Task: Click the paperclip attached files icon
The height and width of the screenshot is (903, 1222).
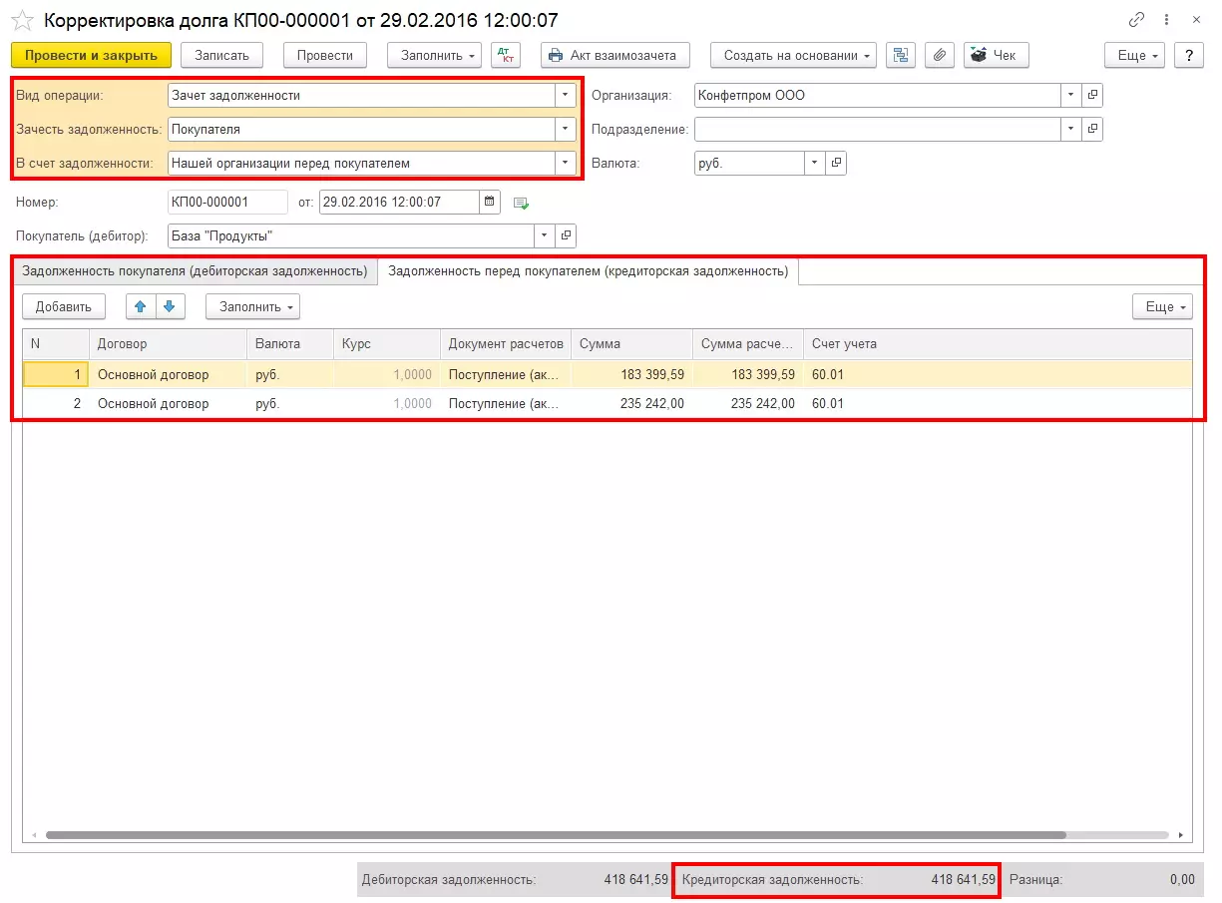Action: 939,55
